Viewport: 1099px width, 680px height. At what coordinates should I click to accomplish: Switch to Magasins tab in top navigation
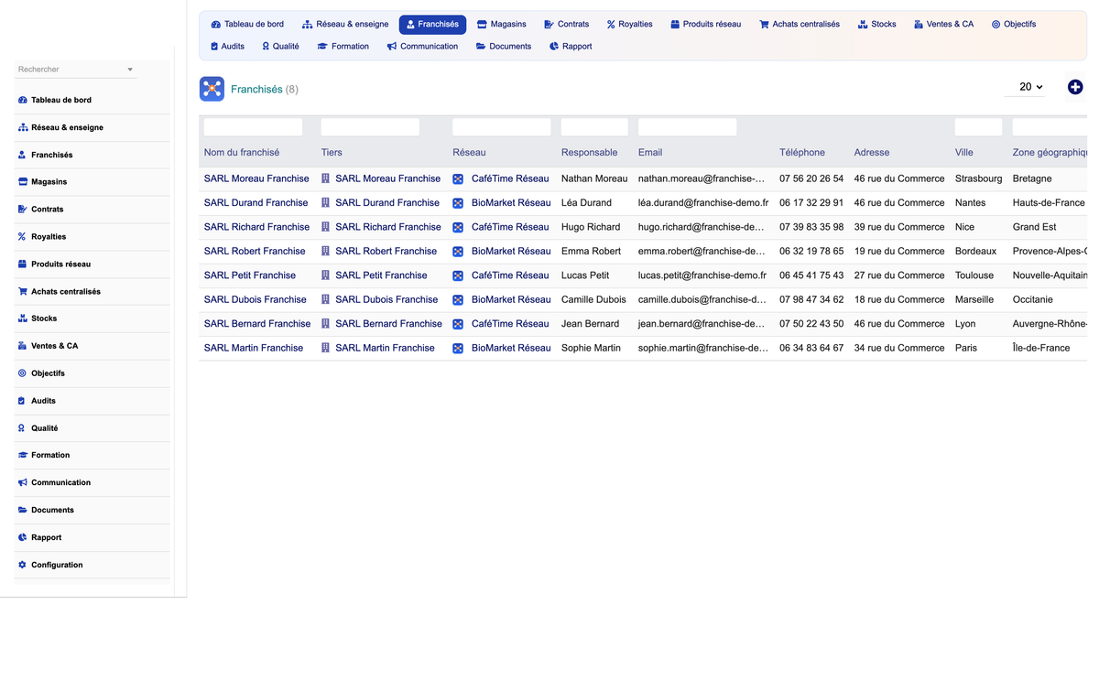pyautogui.click(x=501, y=24)
